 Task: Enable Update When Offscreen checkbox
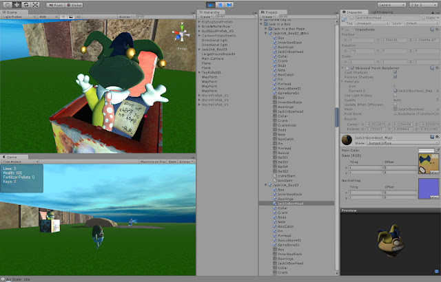pos(395,105)
